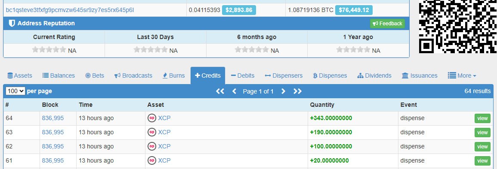The height and width of the screenshot is (169, 497).
Task: Click the XCP icon in row 61
Action: (x=152, y=160)
